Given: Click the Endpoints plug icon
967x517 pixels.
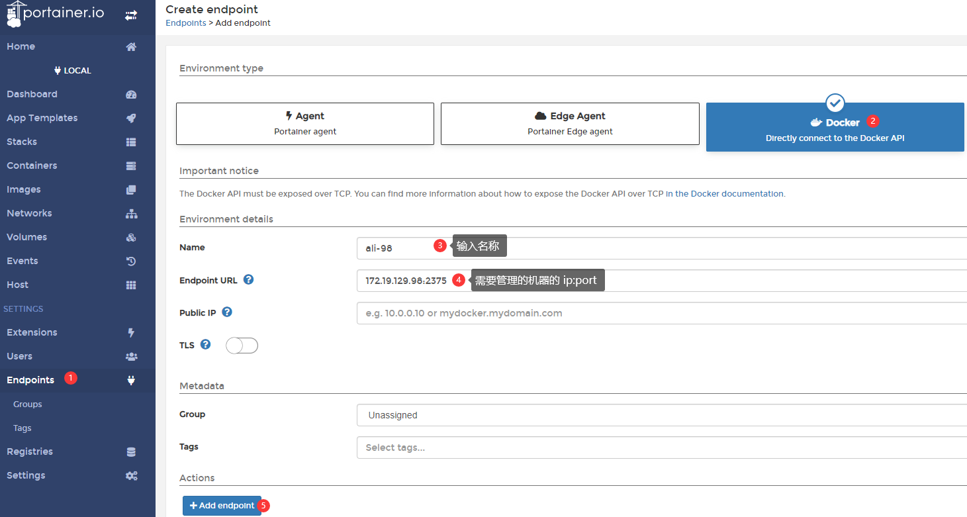Looking at the screenshot, I should [x=131, y=380].
